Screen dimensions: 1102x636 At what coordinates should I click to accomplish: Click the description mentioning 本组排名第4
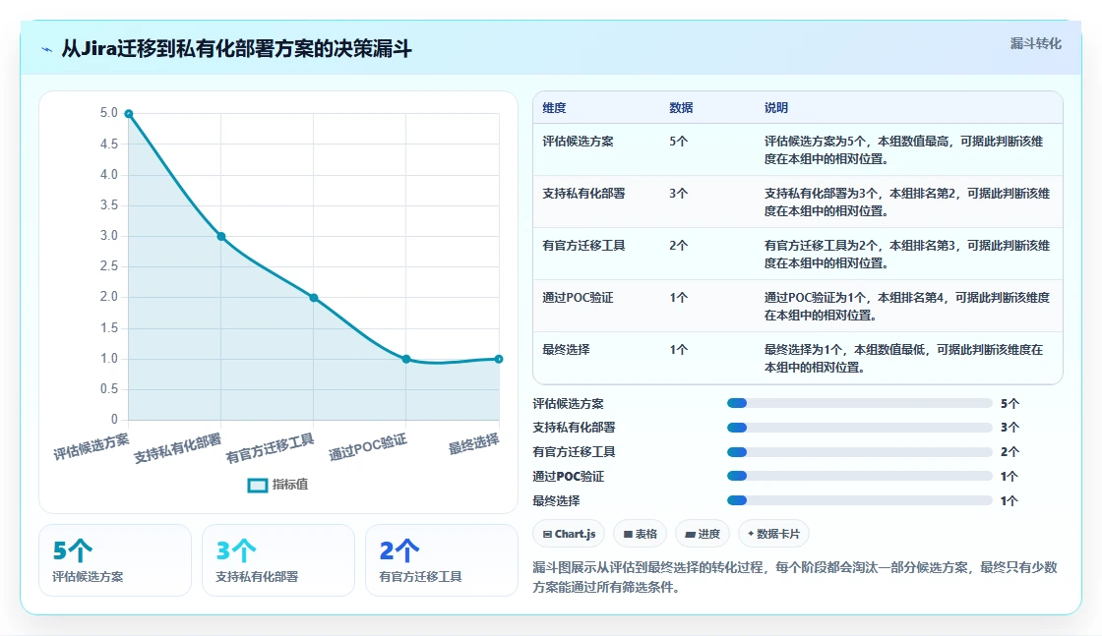[907, 306]
